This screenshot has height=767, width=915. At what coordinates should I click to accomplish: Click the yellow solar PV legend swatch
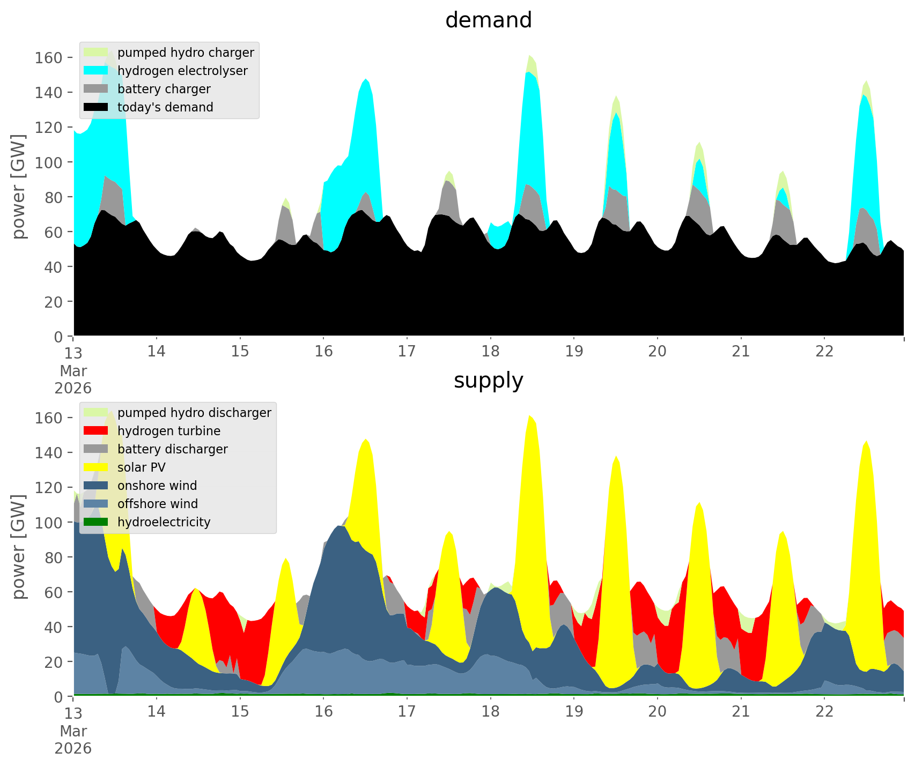[x=96, y=467]
